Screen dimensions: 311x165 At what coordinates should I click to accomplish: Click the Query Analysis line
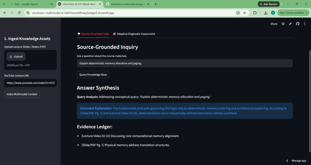[144, 97]
